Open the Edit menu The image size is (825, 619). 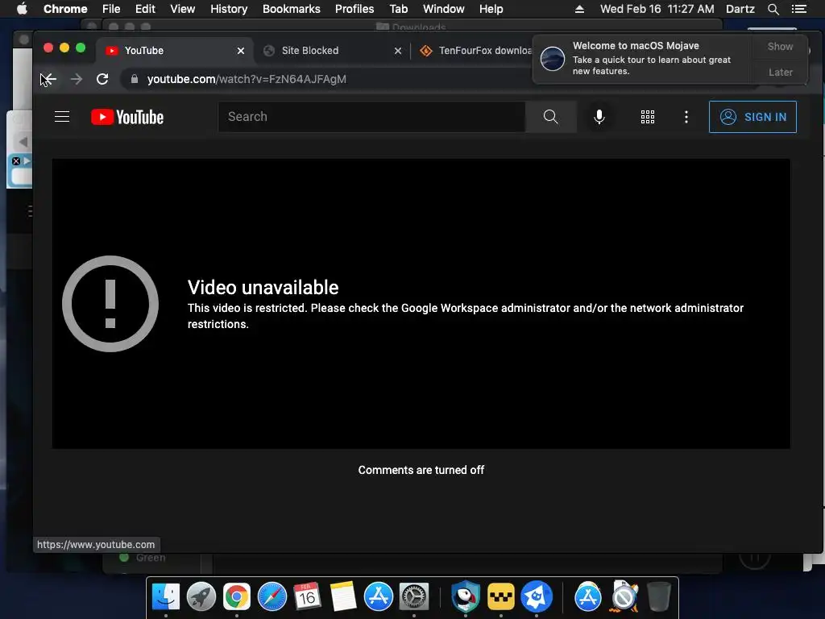(145, 9)
